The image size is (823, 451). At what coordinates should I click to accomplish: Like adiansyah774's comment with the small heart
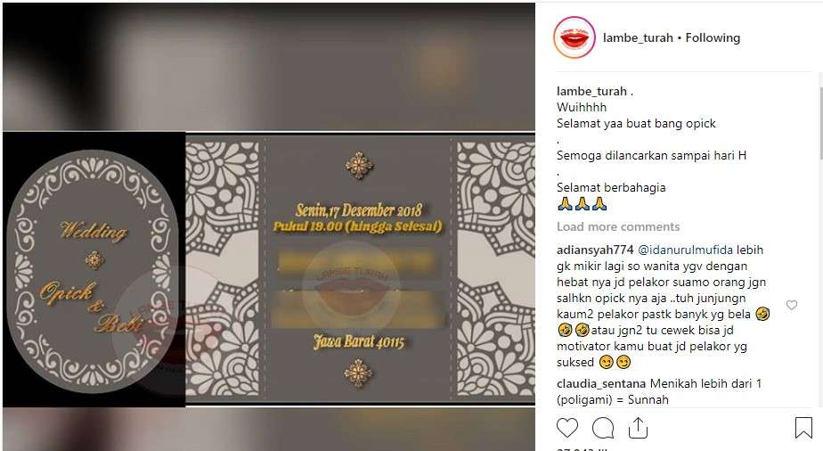click(792, 305)
